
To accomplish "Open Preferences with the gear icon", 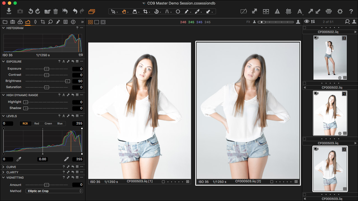I will click(x=340, y=11).
